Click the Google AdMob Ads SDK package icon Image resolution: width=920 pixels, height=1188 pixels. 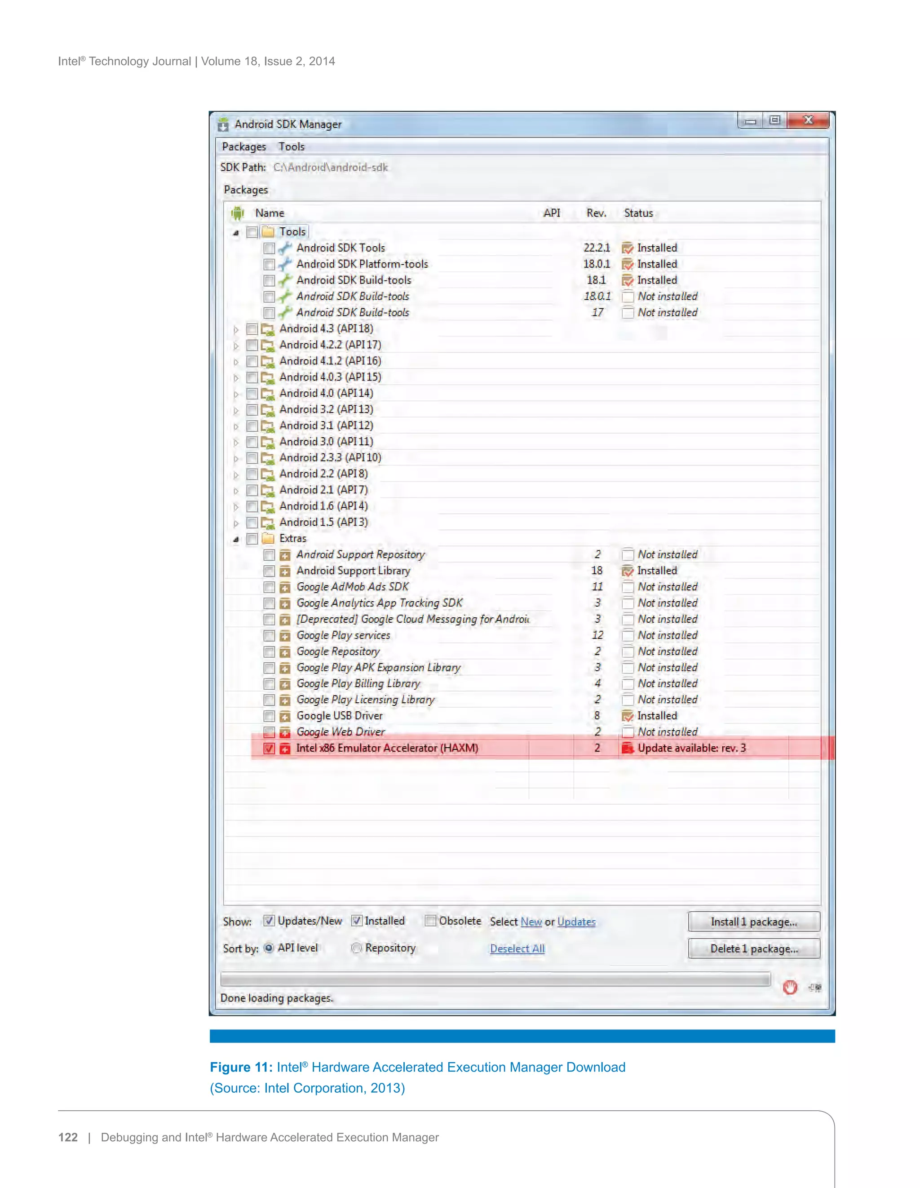coord(285,587)
